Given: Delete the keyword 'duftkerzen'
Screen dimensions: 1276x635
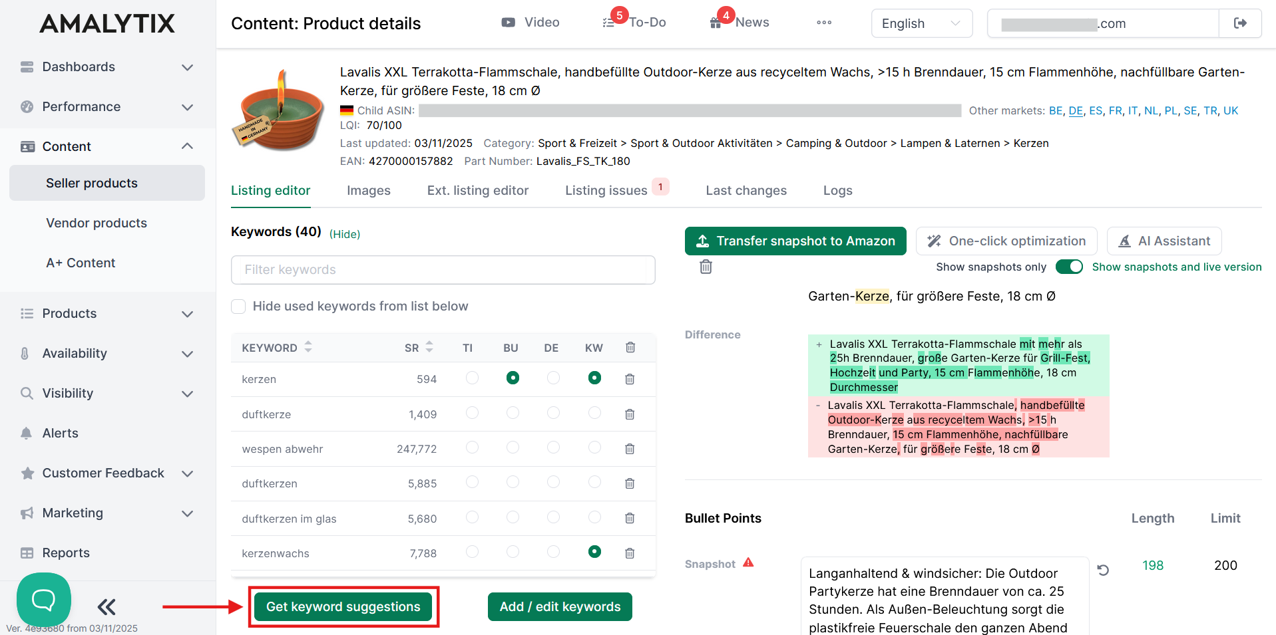Looking at the screenshot, I should [630, 483].
